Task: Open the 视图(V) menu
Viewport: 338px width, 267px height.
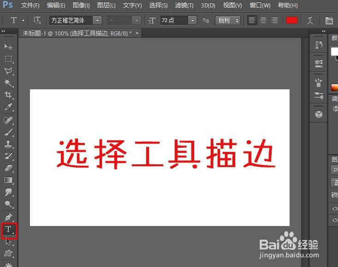Action: (232, 5)
